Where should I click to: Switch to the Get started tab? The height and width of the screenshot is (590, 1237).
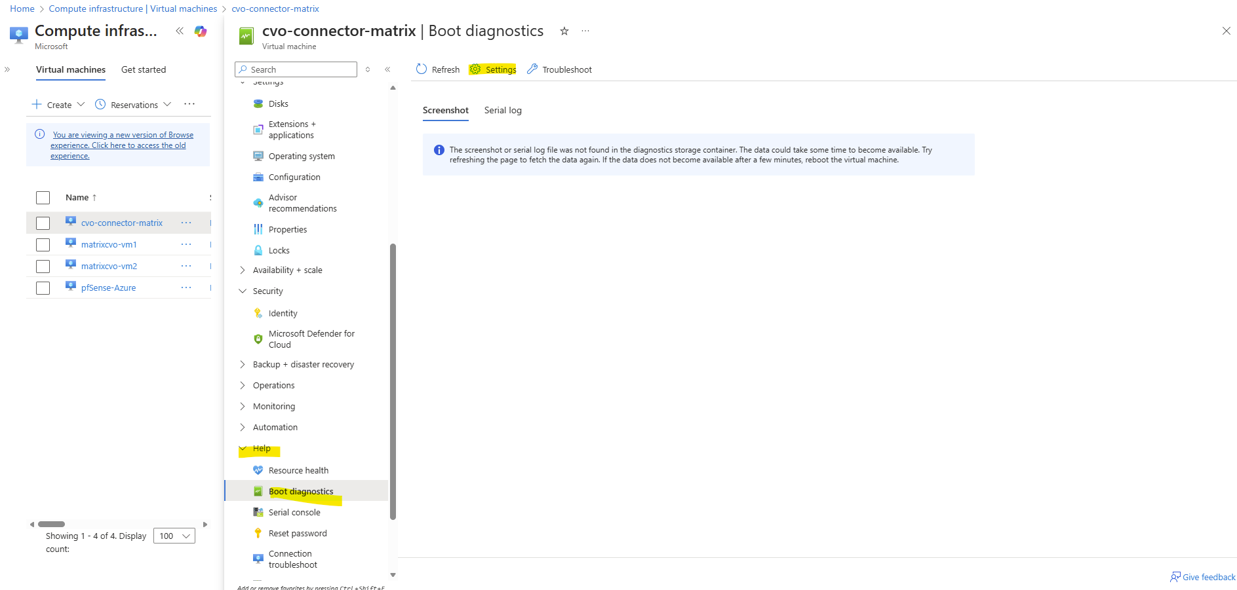(144, 69)
